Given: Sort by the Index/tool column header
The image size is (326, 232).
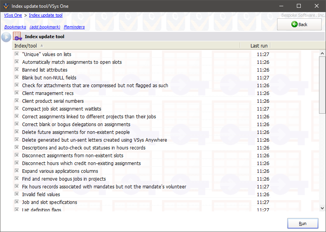Looking at the screenshot, I should tap(26, 46).
